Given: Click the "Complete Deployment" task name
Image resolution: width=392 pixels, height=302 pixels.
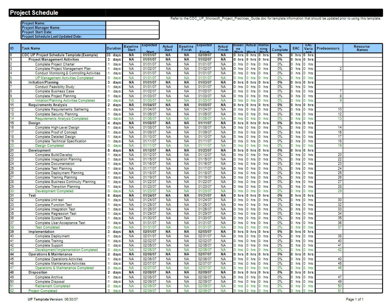Looking at the screenshot, I should (53, 236).
